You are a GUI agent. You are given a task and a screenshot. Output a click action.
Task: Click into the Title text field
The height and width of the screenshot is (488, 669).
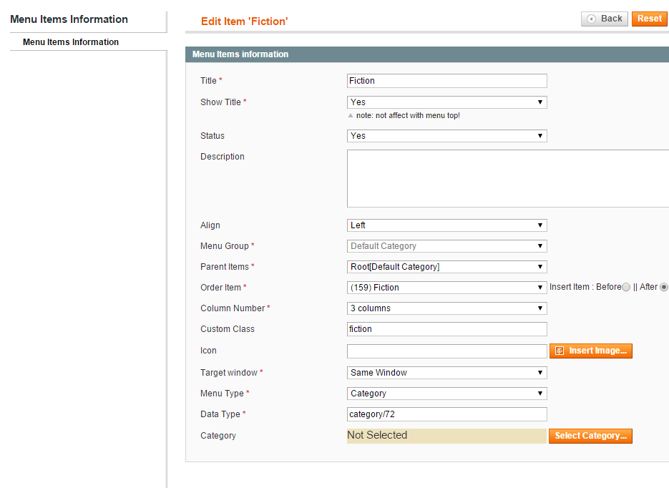click(x=446, y=81)
